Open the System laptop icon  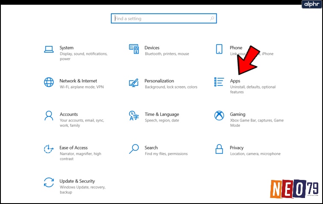pos(49,49)
